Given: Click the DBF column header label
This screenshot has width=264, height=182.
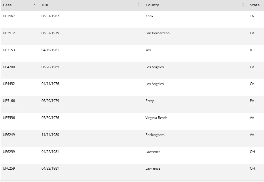Looking at the screenshot, I should pos(45,5).
